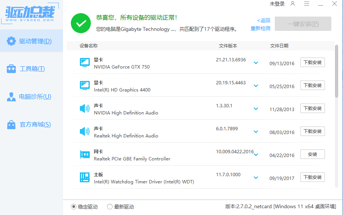Image resolution: width=343 pixels, height=215 pixels.
Task: Click version 20.19.15.4463
Action: pyautogui.click(x=231, y=82)
